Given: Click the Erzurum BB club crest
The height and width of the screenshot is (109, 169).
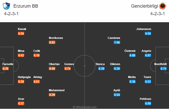Looking at the screenshot, I should click(6, 6).
